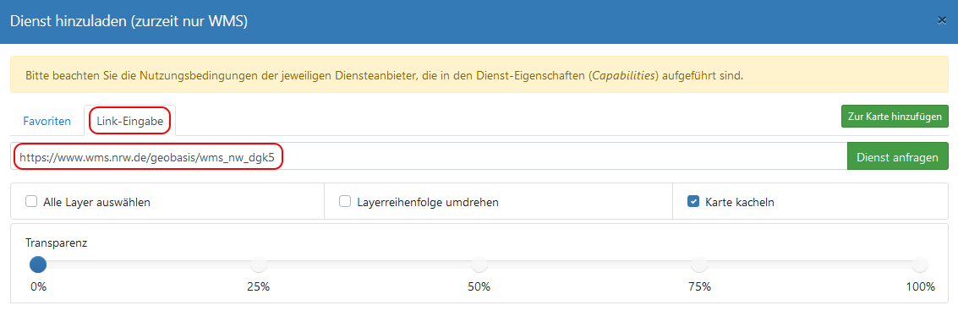Image resolution: width=958 pixels, height=316 pixels.
Task: Focus the WMS URL input field
Action: click(x=429, y=157)
